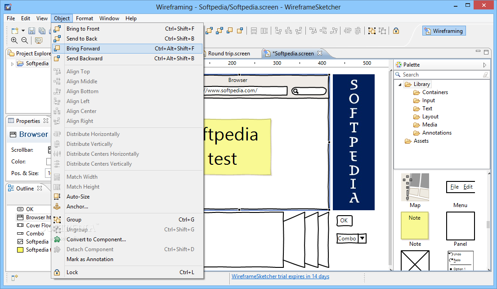497x289 pixels.
Task: Click the Save toolbar icon
Action: [x=31, y=31]
